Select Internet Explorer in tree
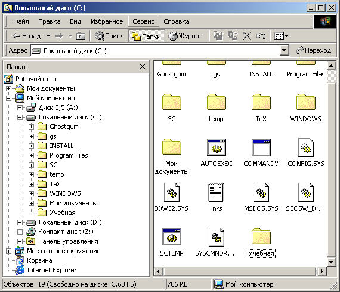 [x=52, y=270]
